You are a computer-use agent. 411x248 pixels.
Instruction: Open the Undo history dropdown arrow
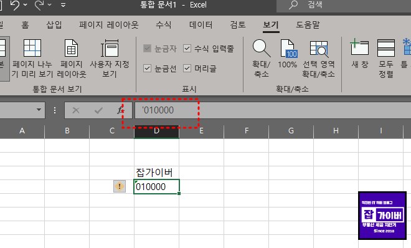[26, 5]
